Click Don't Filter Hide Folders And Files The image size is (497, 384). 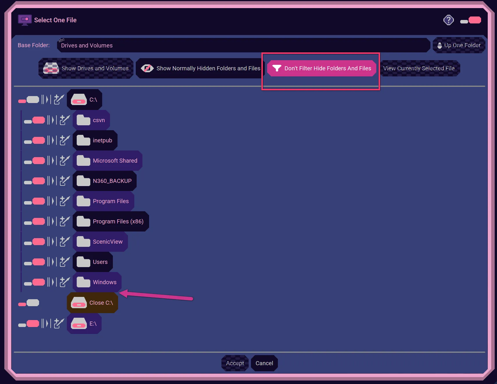322,68
